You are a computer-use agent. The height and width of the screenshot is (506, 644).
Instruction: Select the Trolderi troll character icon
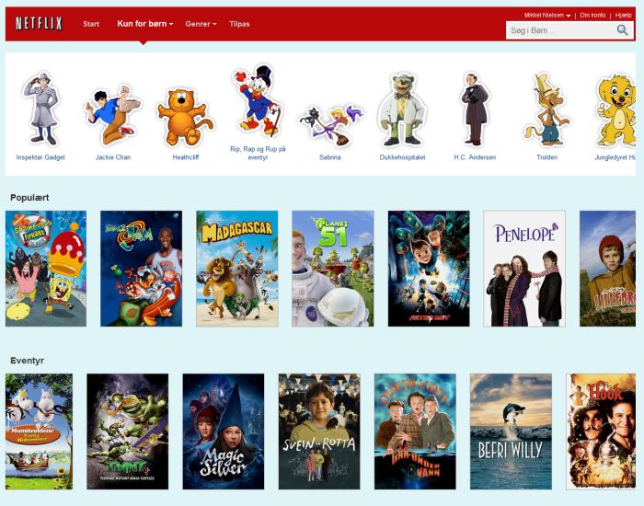(x=546, y=109)
